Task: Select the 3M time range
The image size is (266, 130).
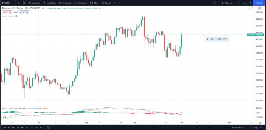Action: (x=18, y=127)
